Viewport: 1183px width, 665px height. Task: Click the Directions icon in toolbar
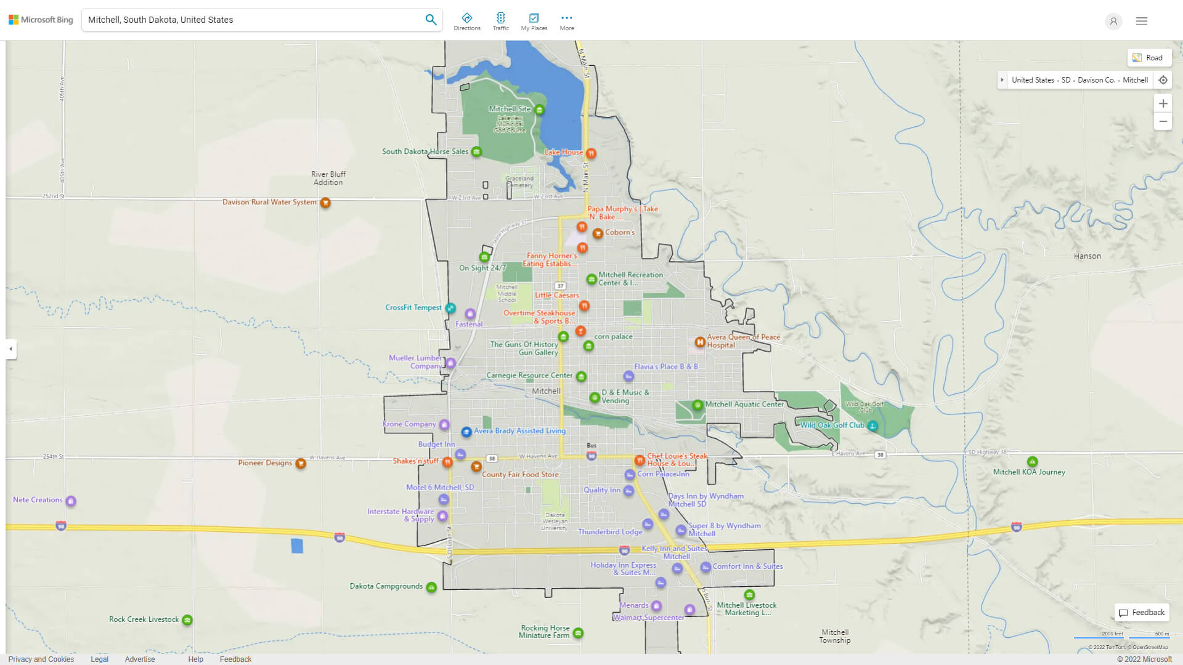click(467, 18)
